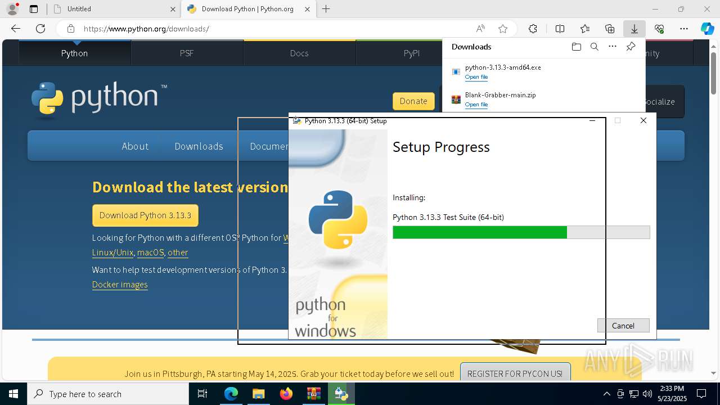
Task: Select the Python top navigation tab
Action: click(x=74, y=53)
